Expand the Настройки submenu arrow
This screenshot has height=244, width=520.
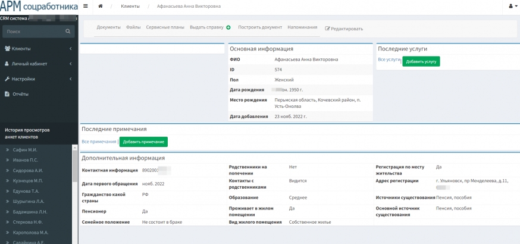pyautogui.click(x=71, y=79)
